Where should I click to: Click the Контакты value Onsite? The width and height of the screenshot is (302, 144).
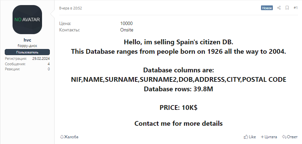[x=127, y=30]
